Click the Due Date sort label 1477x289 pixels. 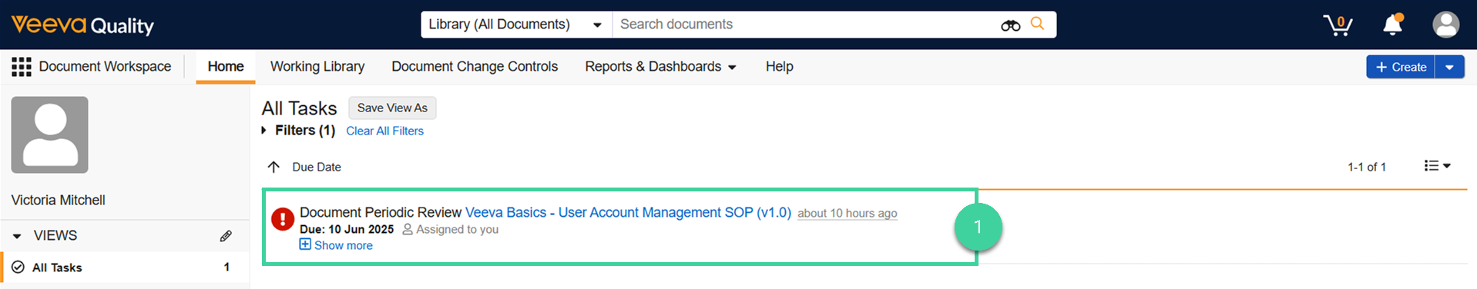pos(317,167)
